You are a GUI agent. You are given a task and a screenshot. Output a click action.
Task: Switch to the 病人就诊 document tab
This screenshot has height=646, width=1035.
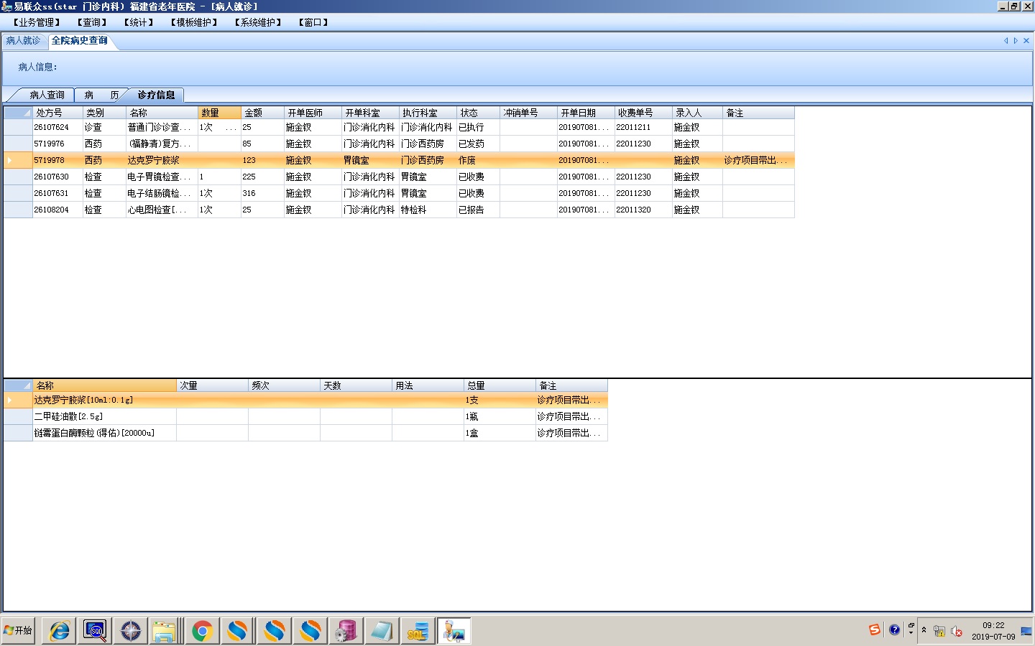(24, 41)
